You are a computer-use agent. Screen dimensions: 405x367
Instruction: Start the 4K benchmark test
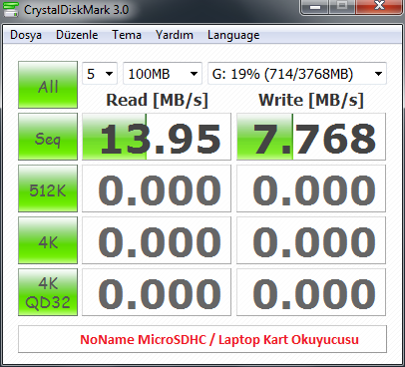(x=48, y=240)
